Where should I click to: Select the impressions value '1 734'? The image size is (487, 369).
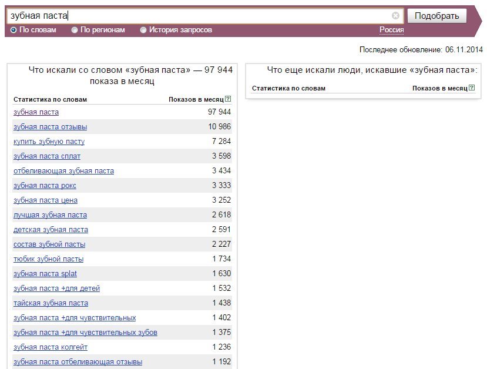[x=221, y=259]
